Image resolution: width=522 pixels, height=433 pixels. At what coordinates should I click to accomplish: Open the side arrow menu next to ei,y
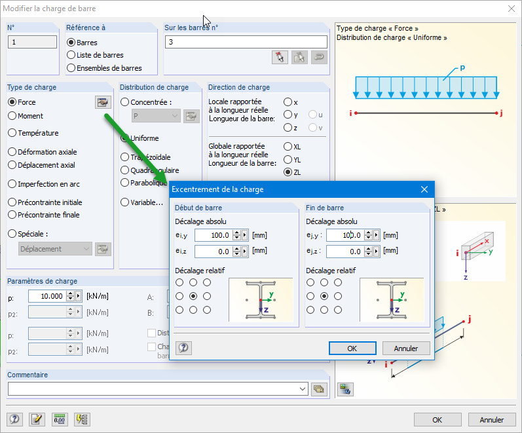click(x=245, y=235)
